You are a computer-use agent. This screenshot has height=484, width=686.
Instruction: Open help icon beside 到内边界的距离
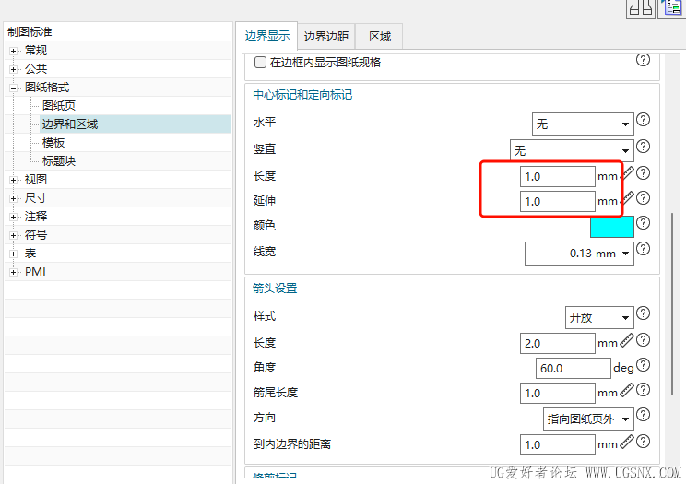tap(643, 442)
